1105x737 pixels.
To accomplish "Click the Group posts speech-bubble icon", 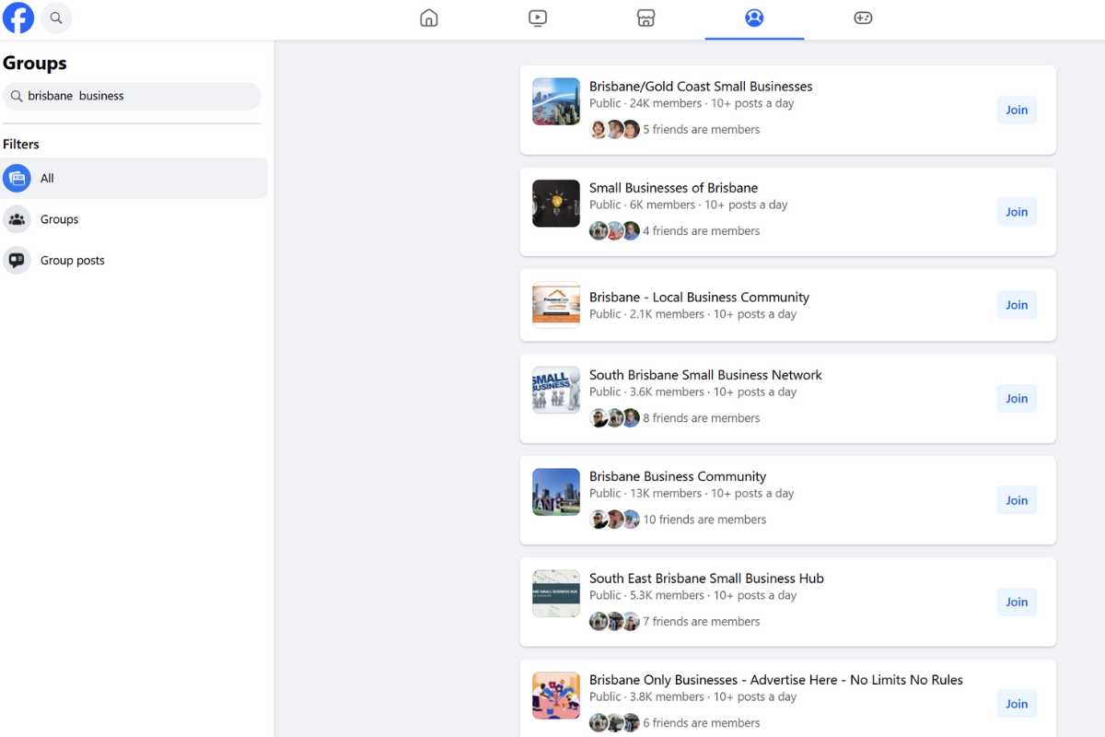I will click(17, 260).
